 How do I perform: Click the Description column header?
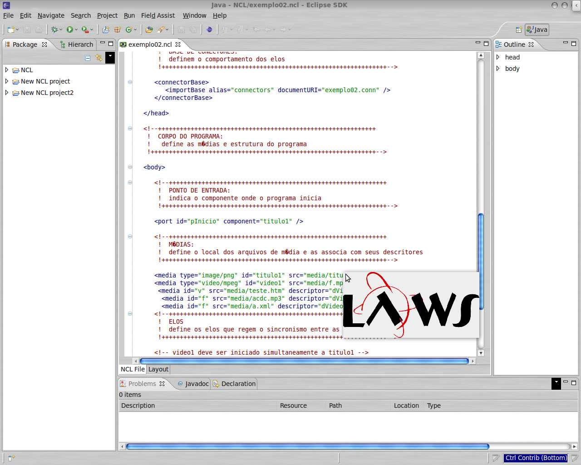point(138,406)
